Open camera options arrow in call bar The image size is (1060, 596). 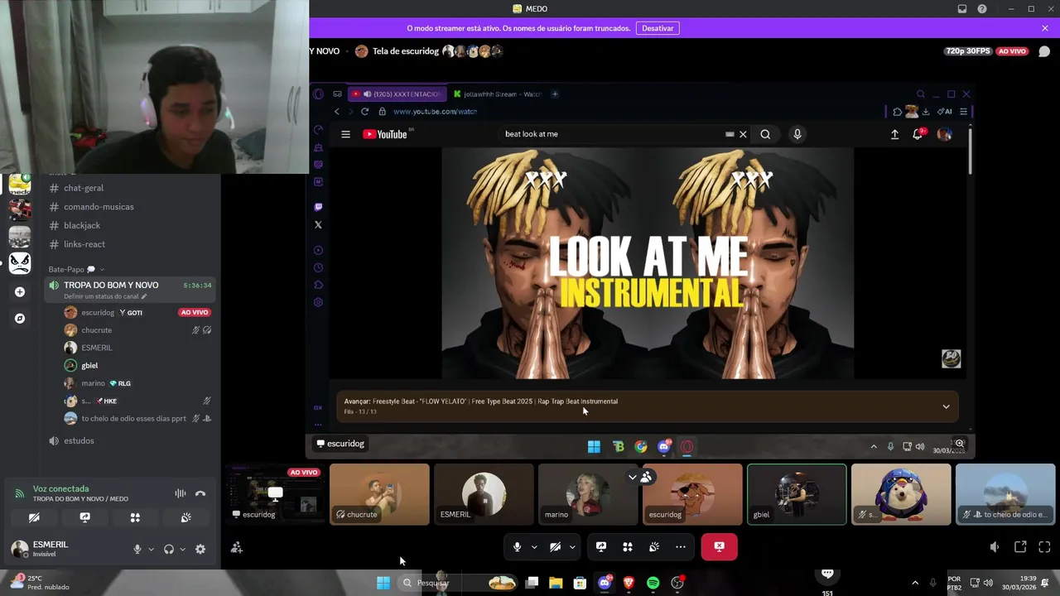click(572, 546)
